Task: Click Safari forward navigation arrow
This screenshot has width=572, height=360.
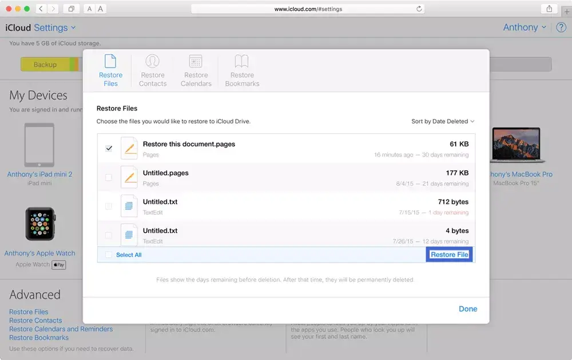Action: click(x=53, y=9)
